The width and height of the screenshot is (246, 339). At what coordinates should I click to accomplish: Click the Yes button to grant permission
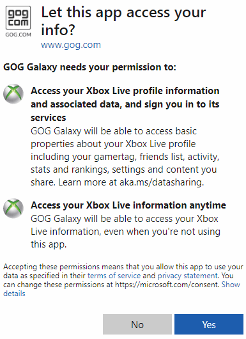coord(209,324)
